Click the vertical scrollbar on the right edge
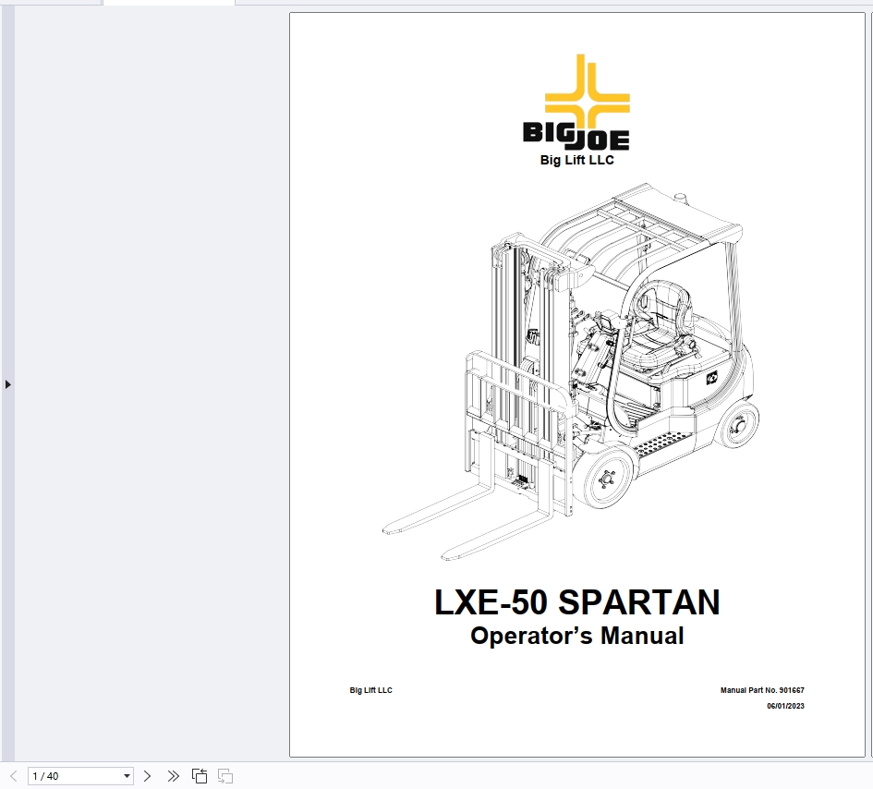Image resolution: width=873 pixels, height=789 pixels. pyautogui.click(x=868, y=370)
